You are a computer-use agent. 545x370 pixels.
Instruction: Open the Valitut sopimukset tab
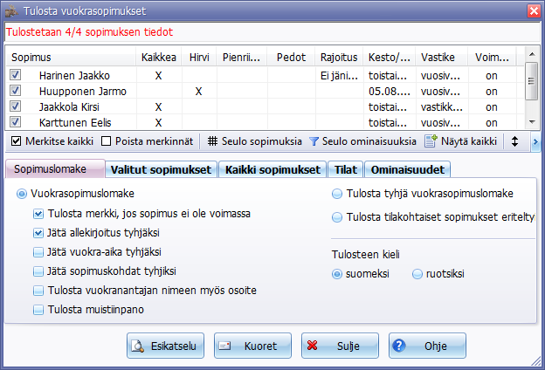(x=161, y=169)
